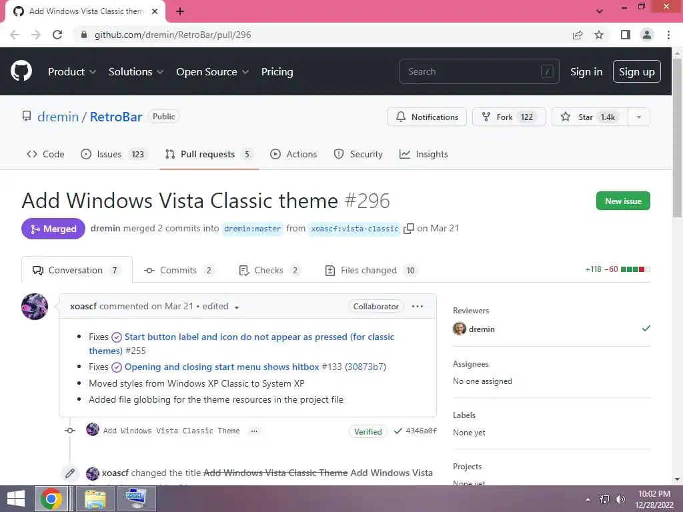Click the GitHub Octocat logo
Image resolution: width=683 pixels, height=512 pixels.
point(21,71)
